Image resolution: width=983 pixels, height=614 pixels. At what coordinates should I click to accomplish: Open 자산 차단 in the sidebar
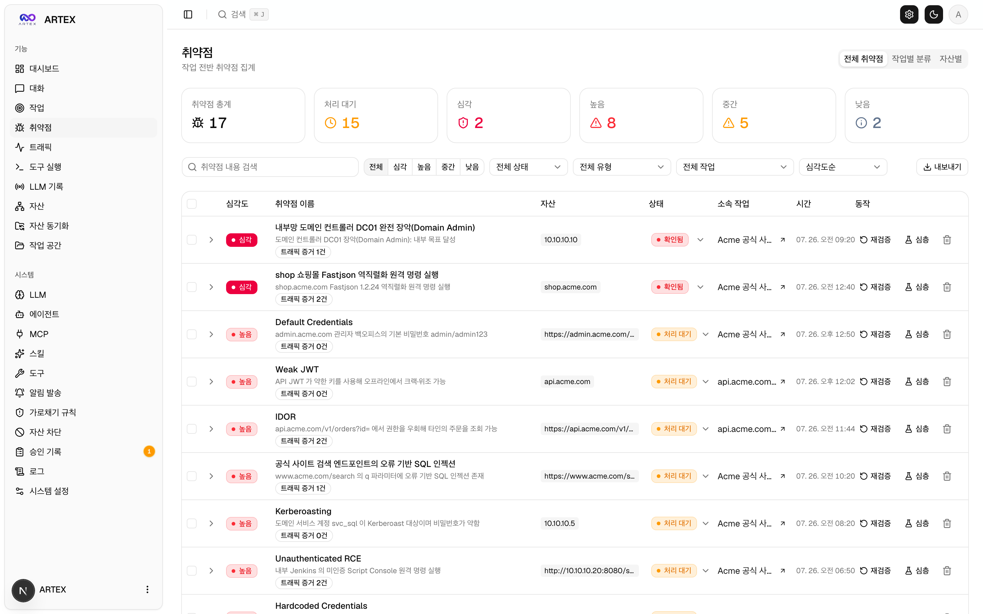click(x=83, y=432)
